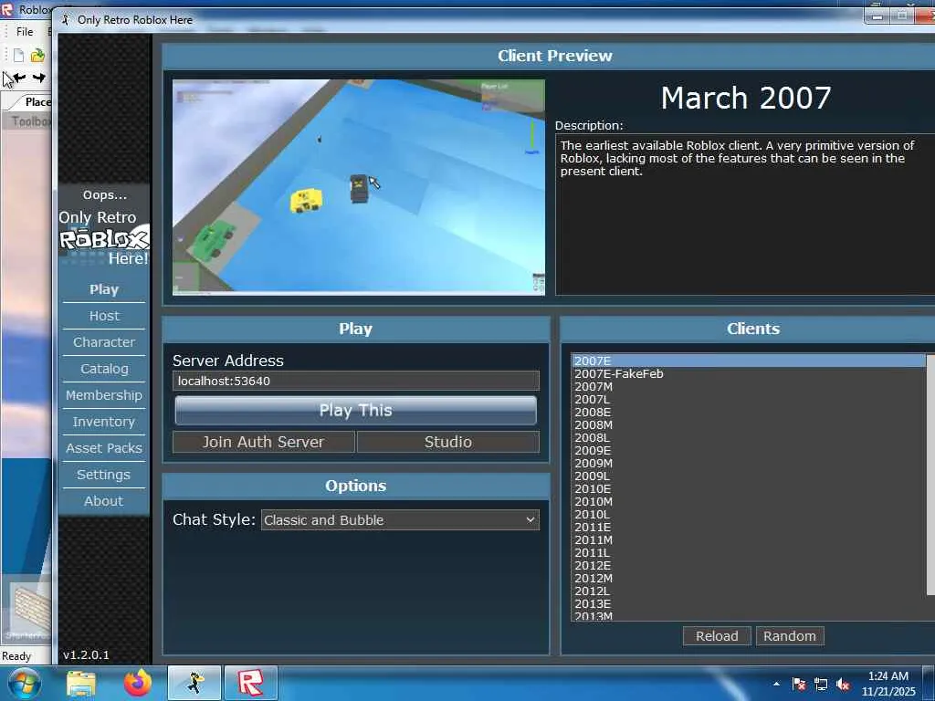Select client 2012M in the list
The height and width of the screenshot is (701, 935).
click(749, 578)
